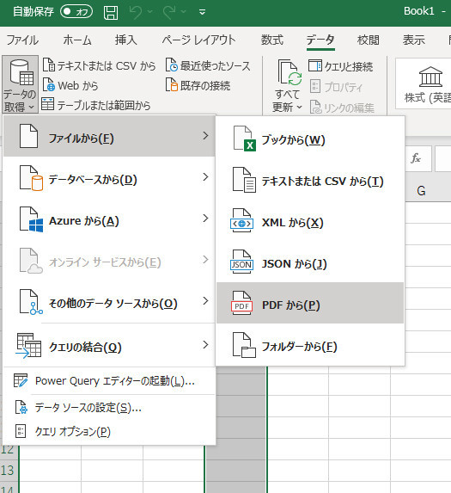Toggle the AutoSave (自動保存) switch
Image resolution: width=451 pixels, height=493 pixels.
click(x=76, y=12)
